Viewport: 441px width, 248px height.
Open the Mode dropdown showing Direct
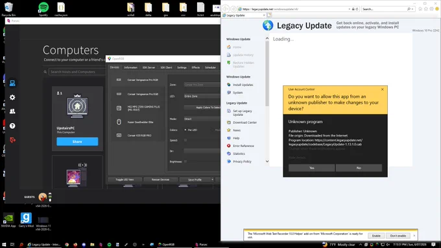(x=202, y=118)
